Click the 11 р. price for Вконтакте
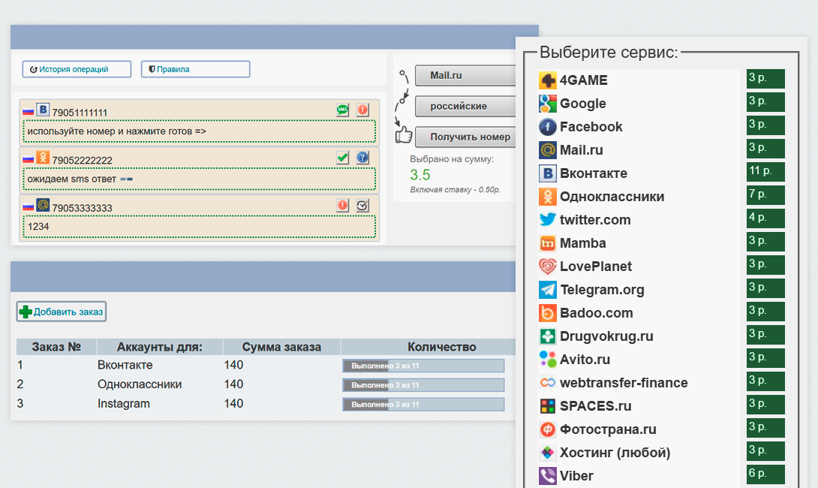 pos(765,172)
